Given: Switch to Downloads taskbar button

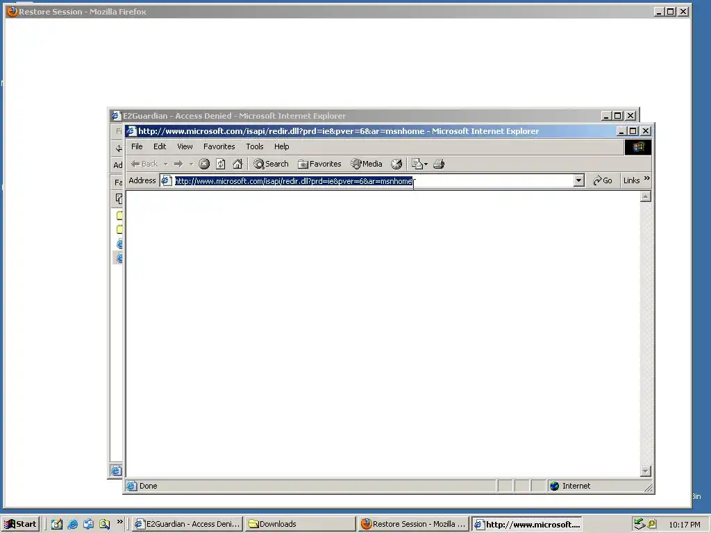Looking at the screenshot, I should (300, 524).
